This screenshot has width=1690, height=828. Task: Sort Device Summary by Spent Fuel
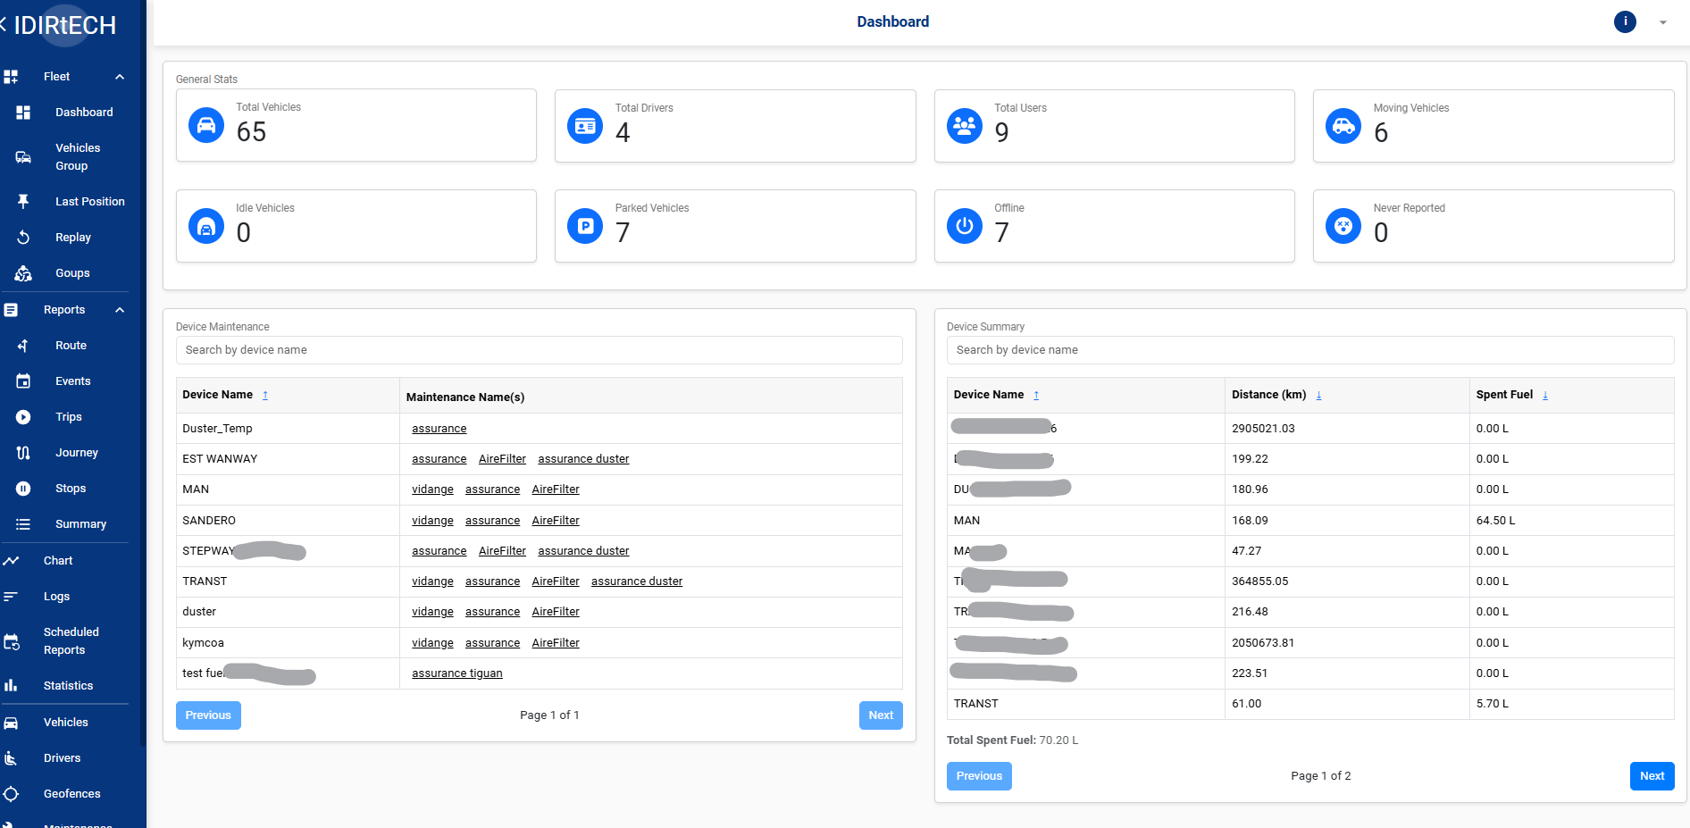click(x=1544, y=395)
